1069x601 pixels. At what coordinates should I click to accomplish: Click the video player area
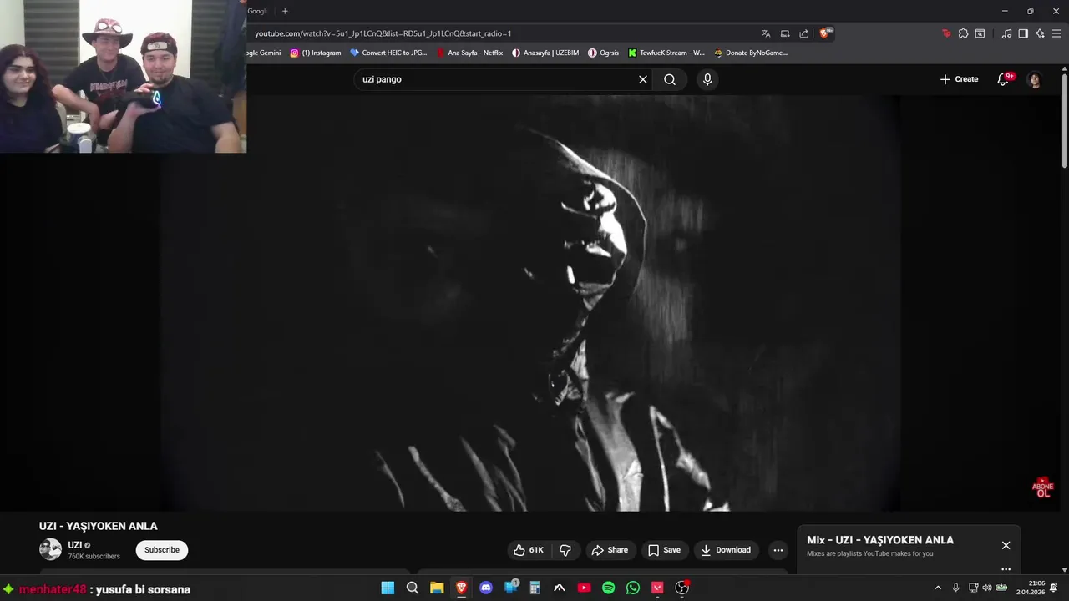pyautogui.click(x=531, y=303)
